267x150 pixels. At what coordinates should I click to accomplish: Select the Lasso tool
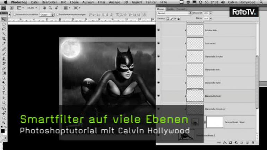[3, 29]
